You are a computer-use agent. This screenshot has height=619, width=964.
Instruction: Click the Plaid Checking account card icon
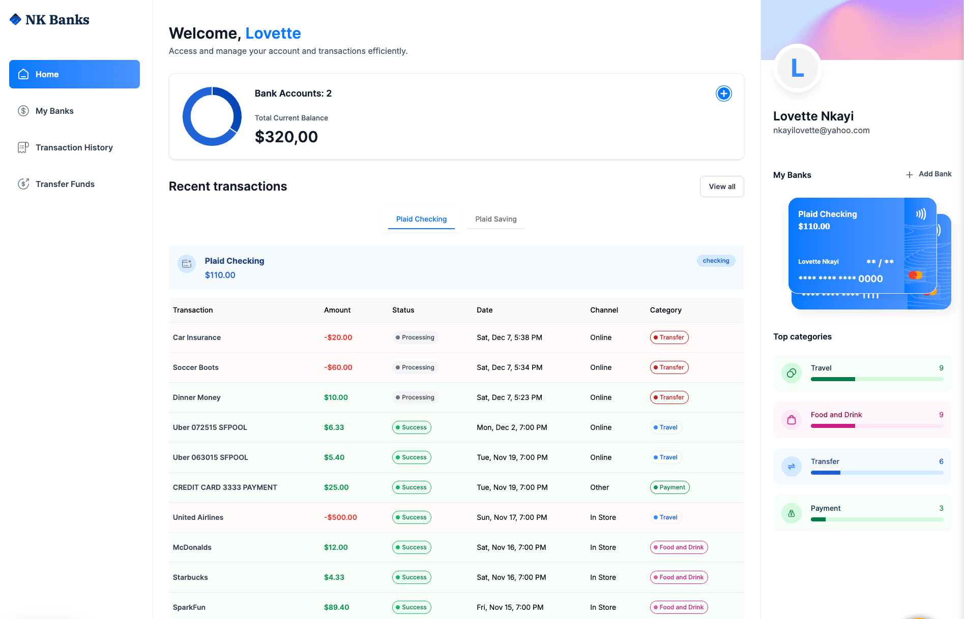point(187,264)
